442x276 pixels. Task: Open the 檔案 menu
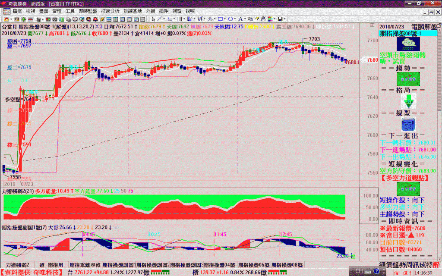tap(17, 11)
